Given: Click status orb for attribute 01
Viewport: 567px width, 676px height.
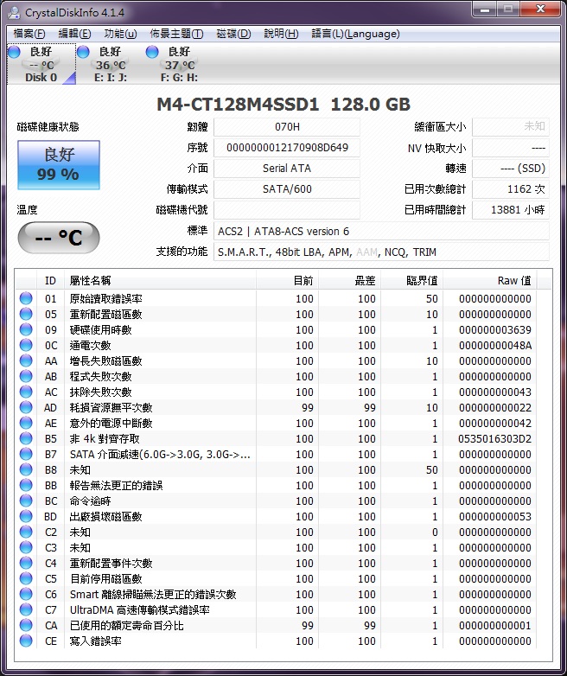Looking at the screenshot, I should [x=26, y=298].
